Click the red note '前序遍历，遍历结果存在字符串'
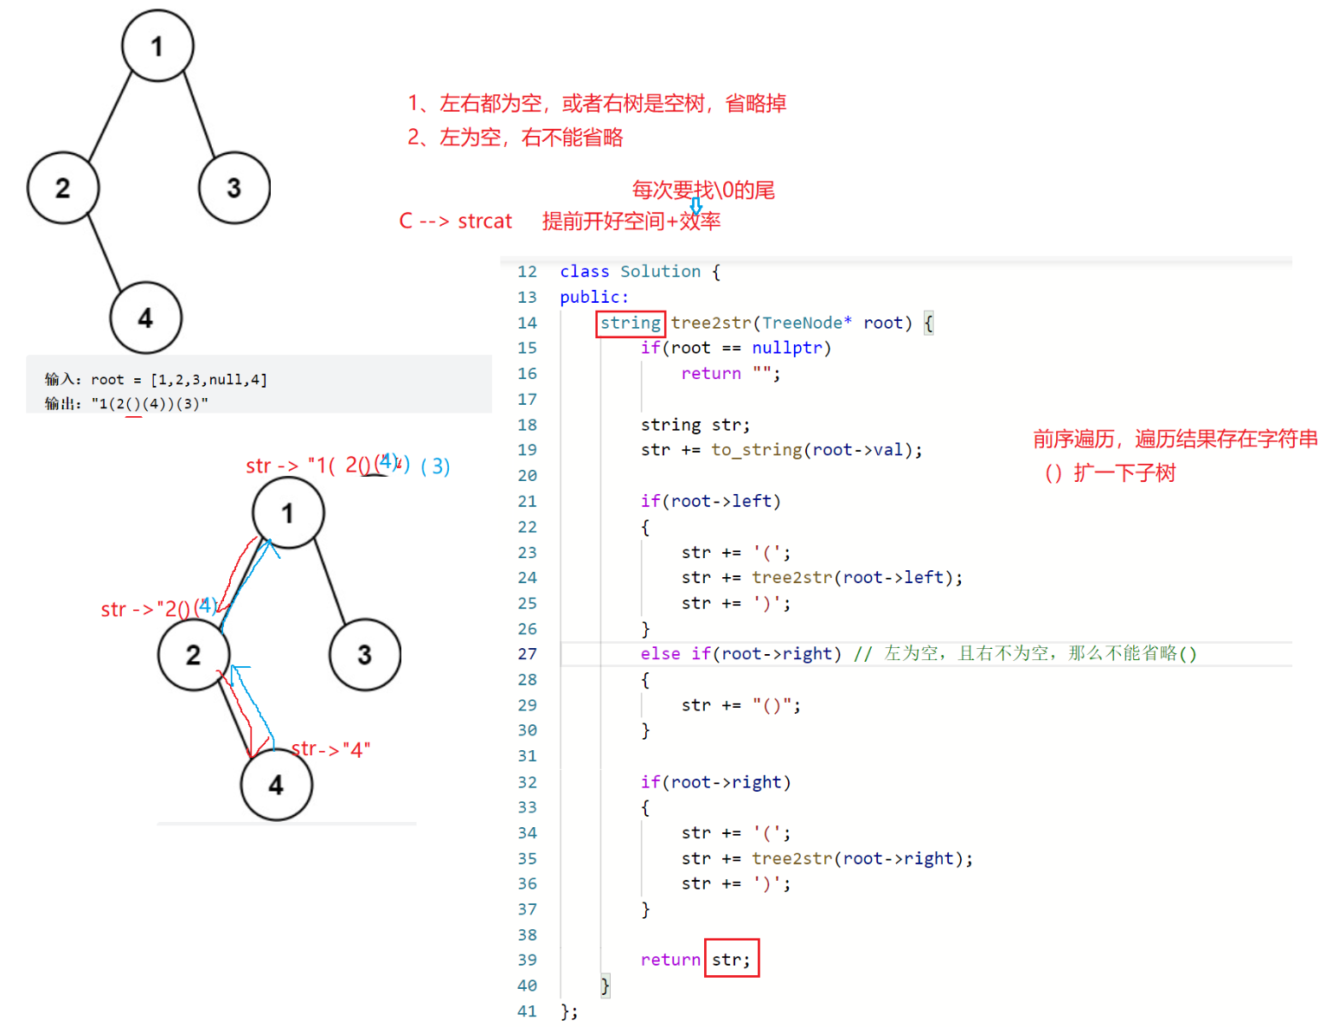The image size is (1332, 1027). [1175, 440]
